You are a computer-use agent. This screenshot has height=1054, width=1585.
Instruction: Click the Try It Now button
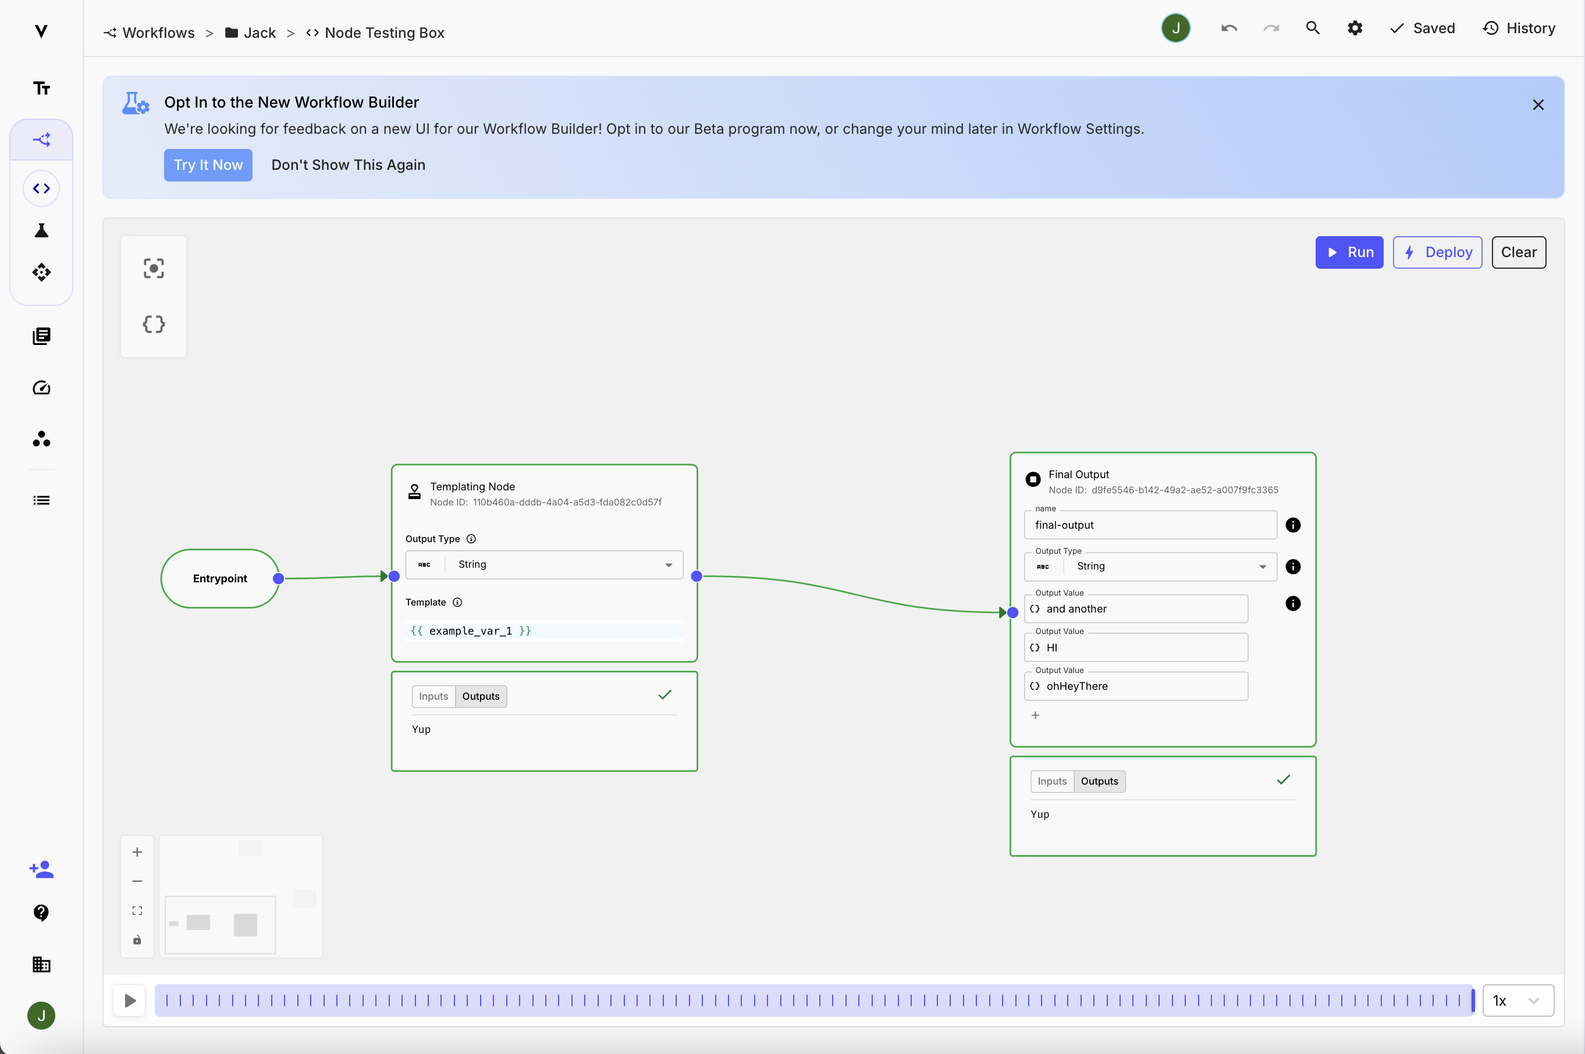208,165
